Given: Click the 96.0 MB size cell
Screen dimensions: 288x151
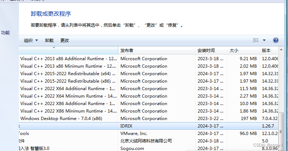Looking at the screenshot, I should click(x=248, y=134).
